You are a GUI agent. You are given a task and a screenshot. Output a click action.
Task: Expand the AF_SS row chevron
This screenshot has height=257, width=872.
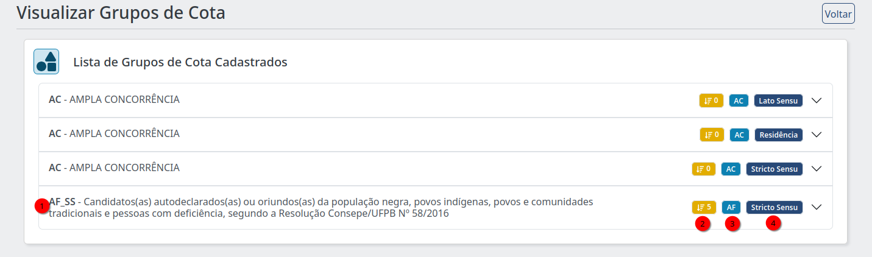pos(817,207)
